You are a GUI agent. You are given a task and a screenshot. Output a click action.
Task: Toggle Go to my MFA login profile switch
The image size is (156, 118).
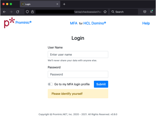coord(50,84)
